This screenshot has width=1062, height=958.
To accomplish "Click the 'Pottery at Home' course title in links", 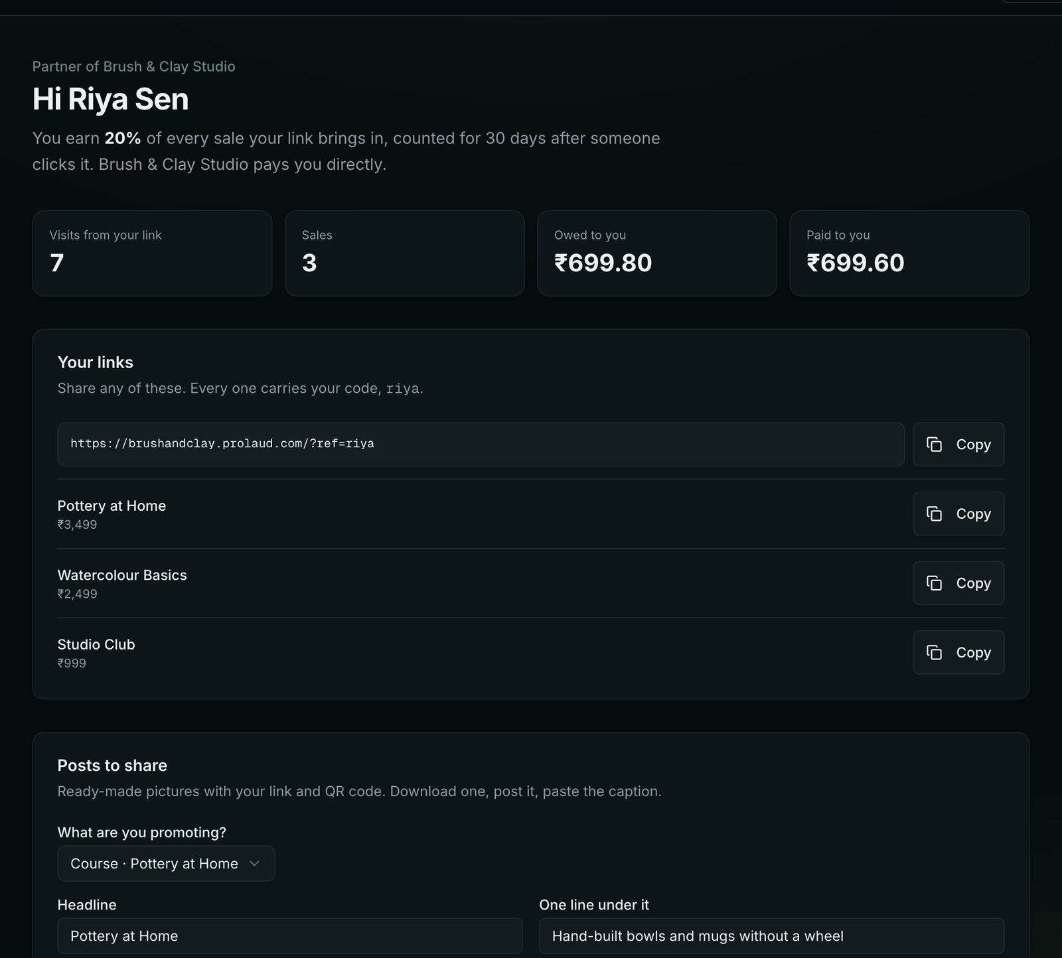I will (x=112, y=506).
